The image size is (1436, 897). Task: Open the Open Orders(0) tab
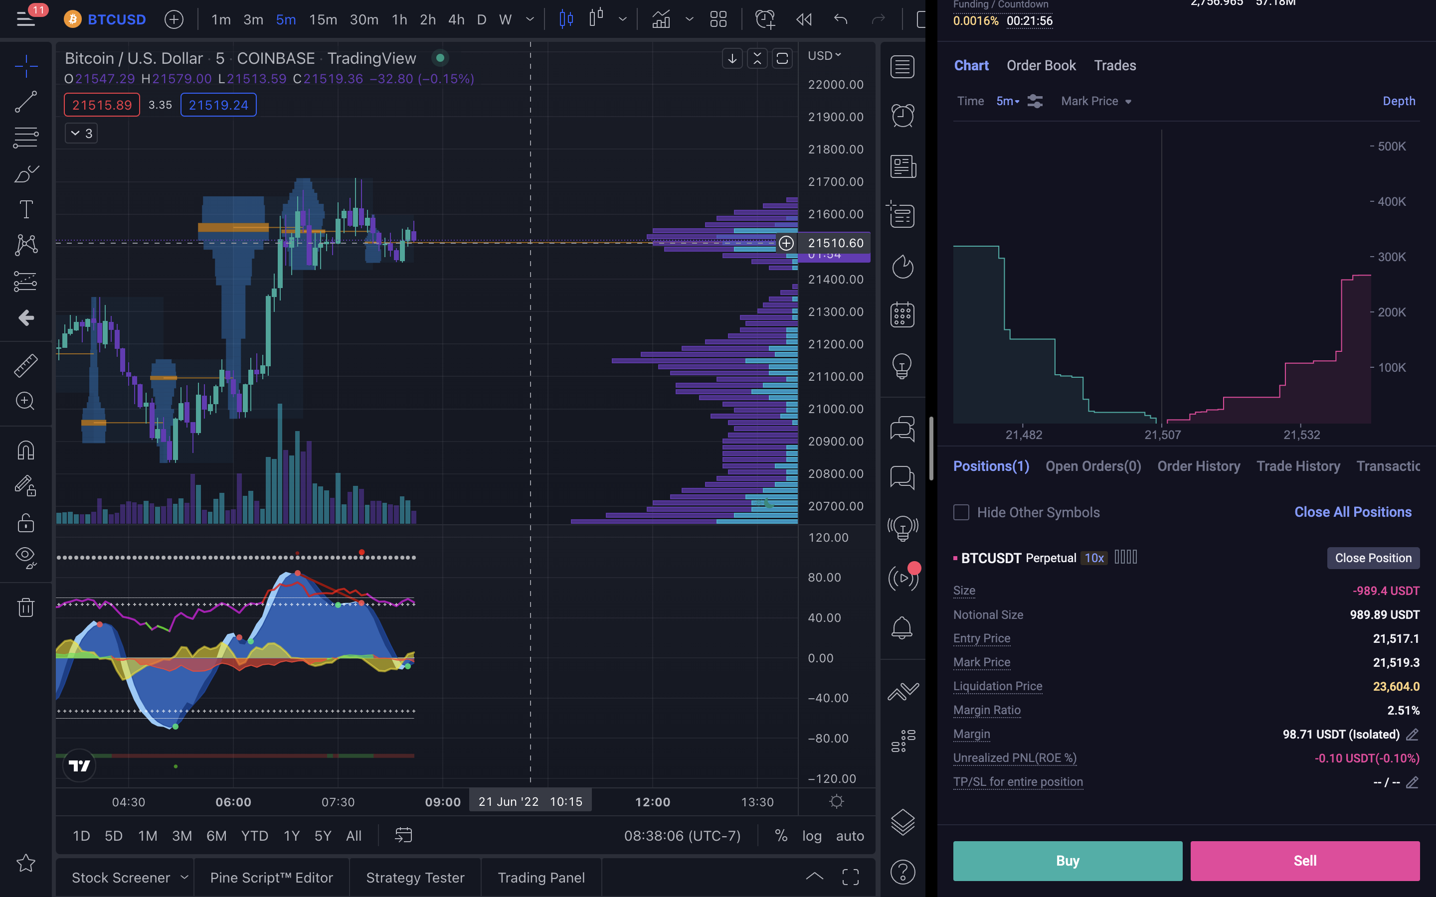(1093, 466)
